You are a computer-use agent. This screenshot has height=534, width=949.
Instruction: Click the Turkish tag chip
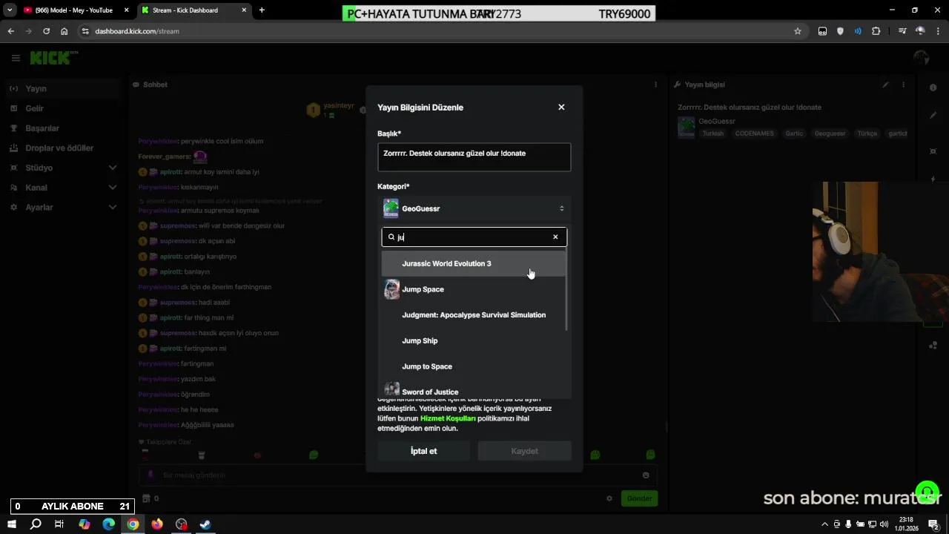coord(712,133)
